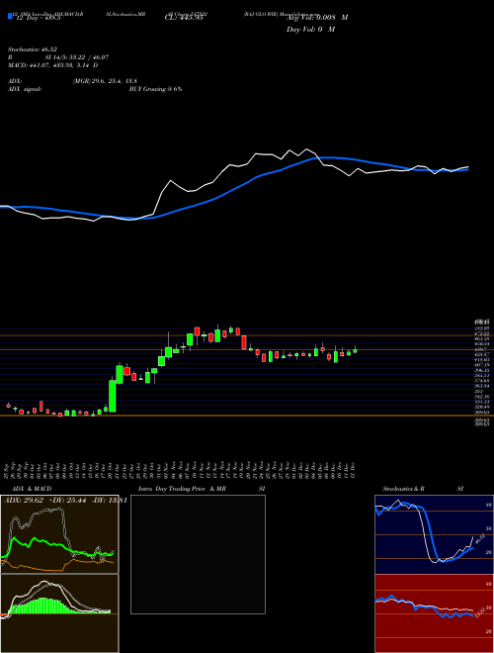Open the empty intraday trading price panel
Screen dimensions: 494x653
(x=198, y=554)
